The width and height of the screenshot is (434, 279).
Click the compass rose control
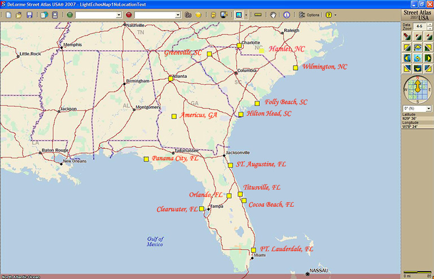(417, 88)
